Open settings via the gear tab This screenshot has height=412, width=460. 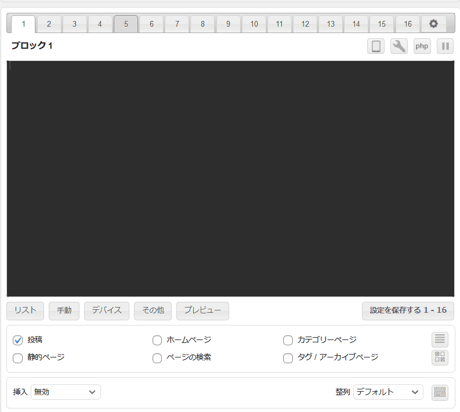pos(433,24)
